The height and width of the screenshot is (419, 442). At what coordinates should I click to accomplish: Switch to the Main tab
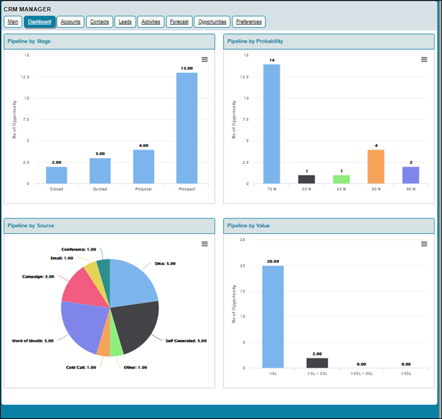[13, 22]
